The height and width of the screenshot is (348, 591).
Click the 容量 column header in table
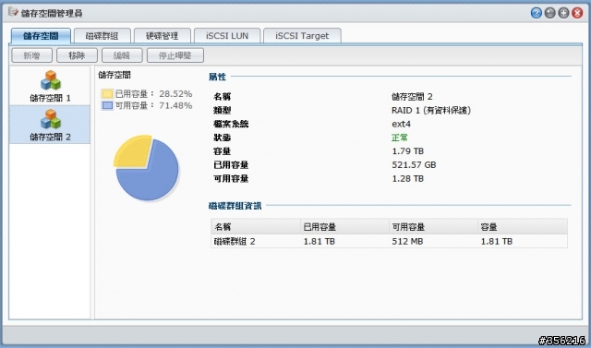(523, 227)
